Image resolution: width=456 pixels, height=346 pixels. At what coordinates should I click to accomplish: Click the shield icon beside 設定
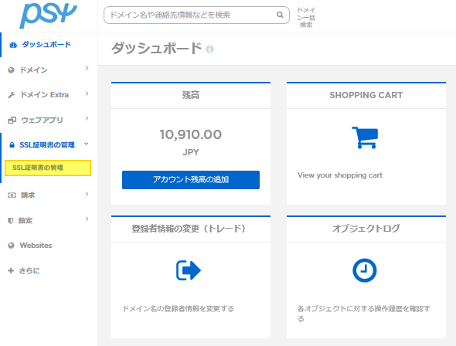[11, 221]
